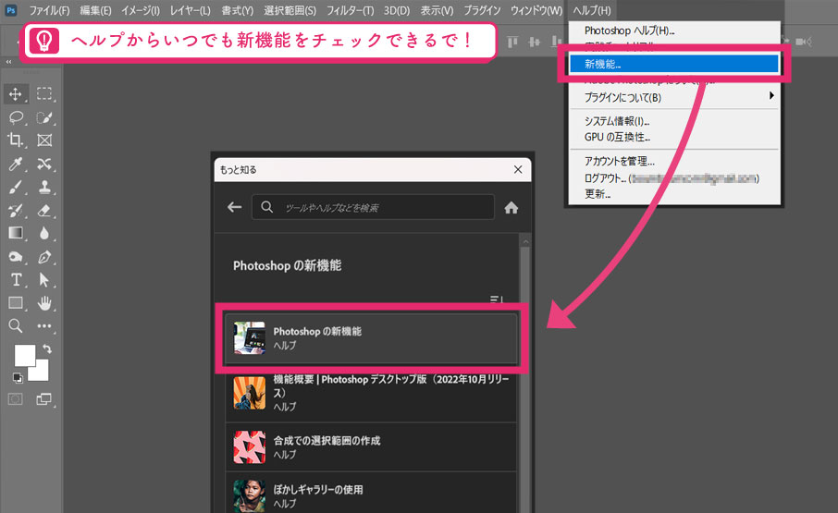This screenshot has height=513, width=838.
Task: Choose Photoshop ヘルプ(H) from the Help menu
Action: pos(674,31)
